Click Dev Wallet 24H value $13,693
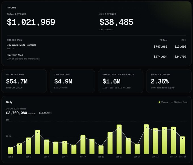Image resolution: width=193 pixels, height=165 pixels. pos(180,47)
